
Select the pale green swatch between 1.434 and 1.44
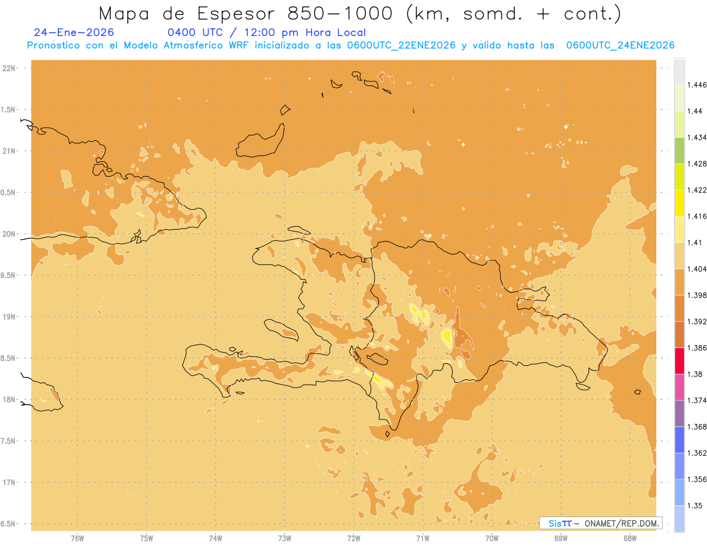(x=679, y=124)
